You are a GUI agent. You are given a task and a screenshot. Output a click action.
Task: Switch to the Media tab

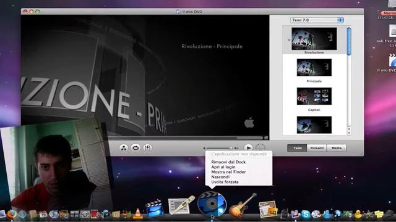pyautogui.click(x=337, y=148)
